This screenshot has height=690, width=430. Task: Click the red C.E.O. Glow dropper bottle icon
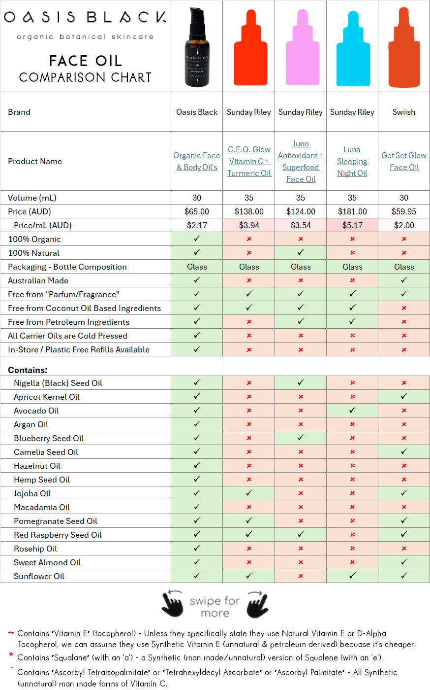[248, 45]
